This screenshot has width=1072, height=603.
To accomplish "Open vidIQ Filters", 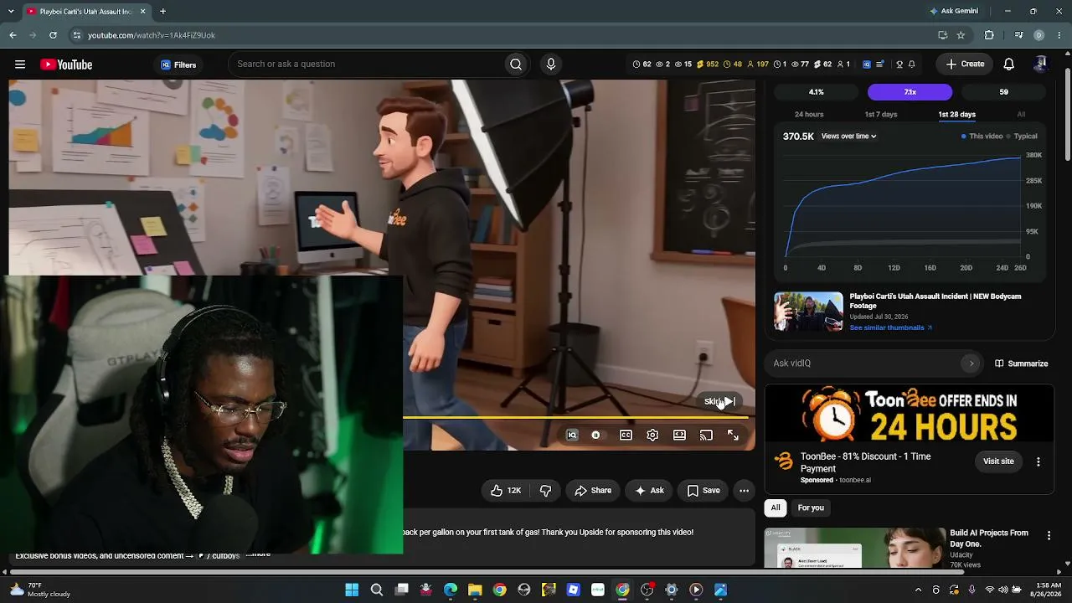I will pyautogui.click(x=178, y=64).
